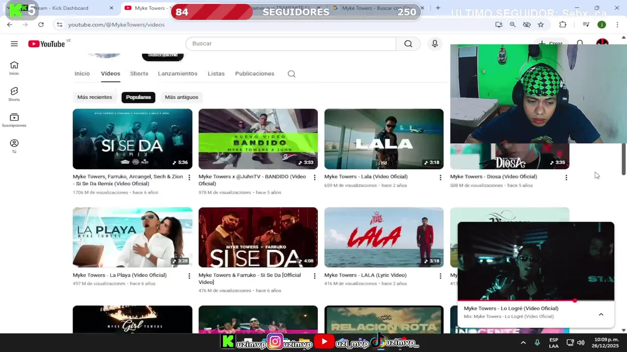Play the Si Se Da Remix thumbnail

pos(133,139)
